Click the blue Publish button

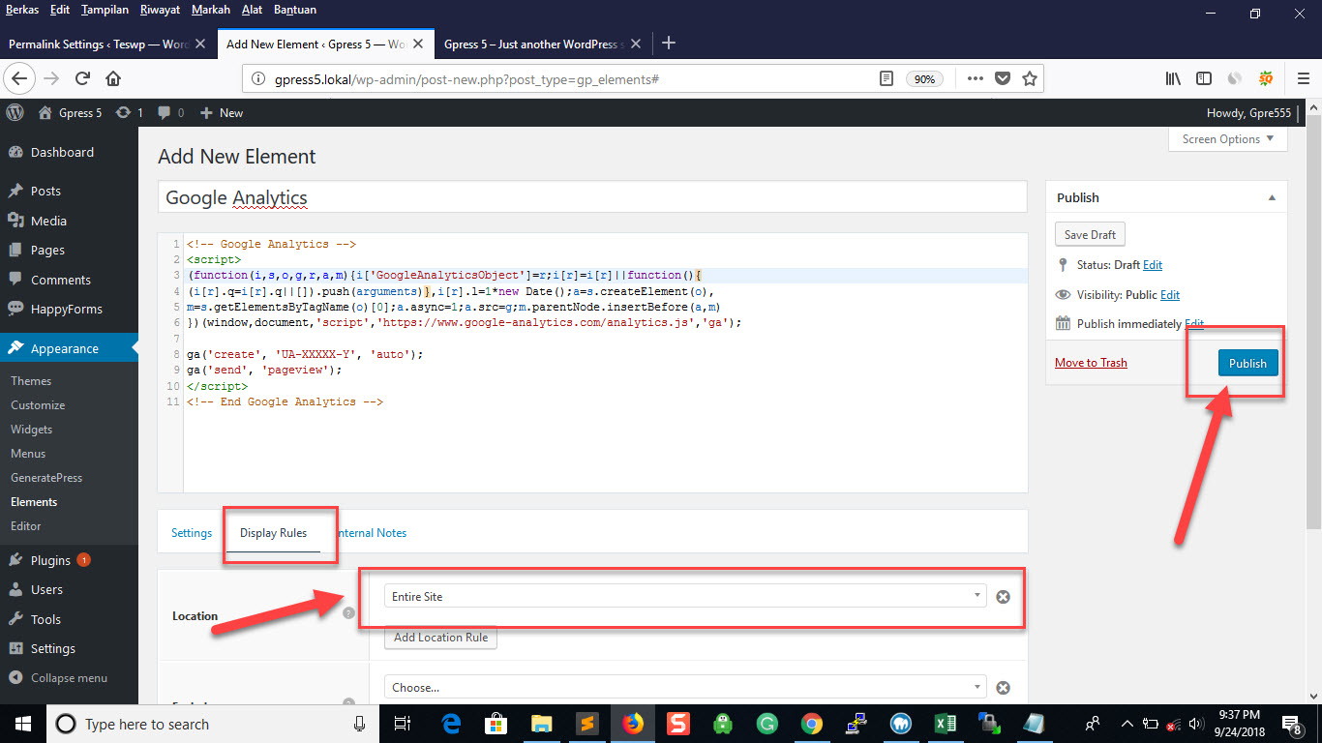pos(1247,363)
